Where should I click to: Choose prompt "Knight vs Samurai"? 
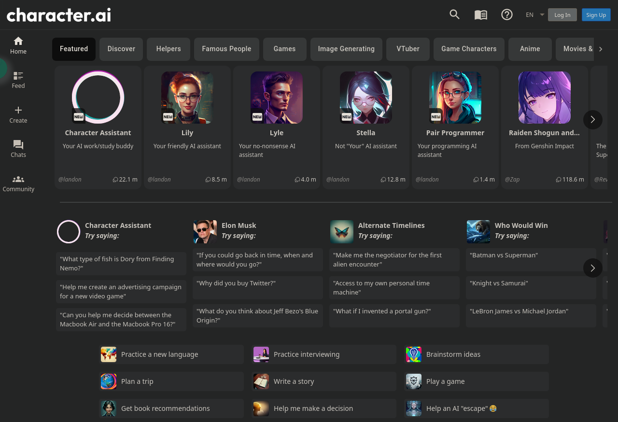pos(531,288)
